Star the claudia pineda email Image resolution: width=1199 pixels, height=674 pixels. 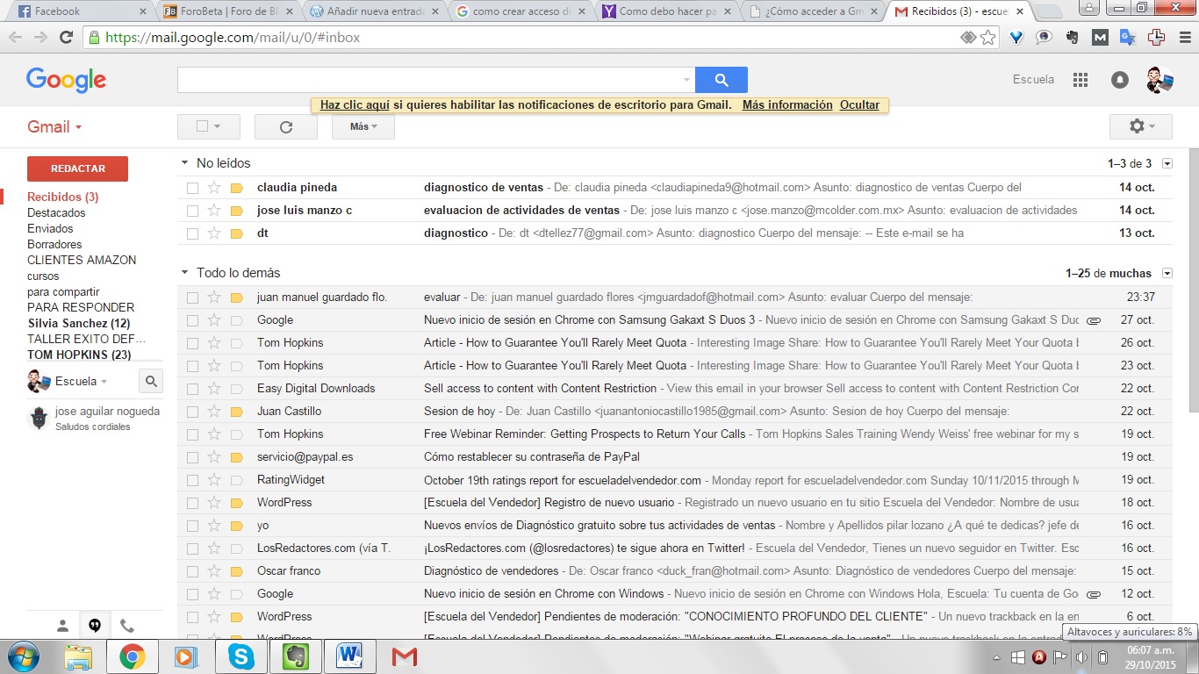pos(213,187)
